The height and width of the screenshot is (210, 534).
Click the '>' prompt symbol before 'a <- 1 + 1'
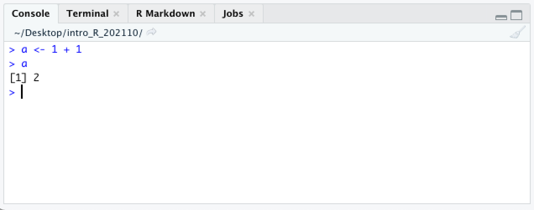click(x=12, y=50)
